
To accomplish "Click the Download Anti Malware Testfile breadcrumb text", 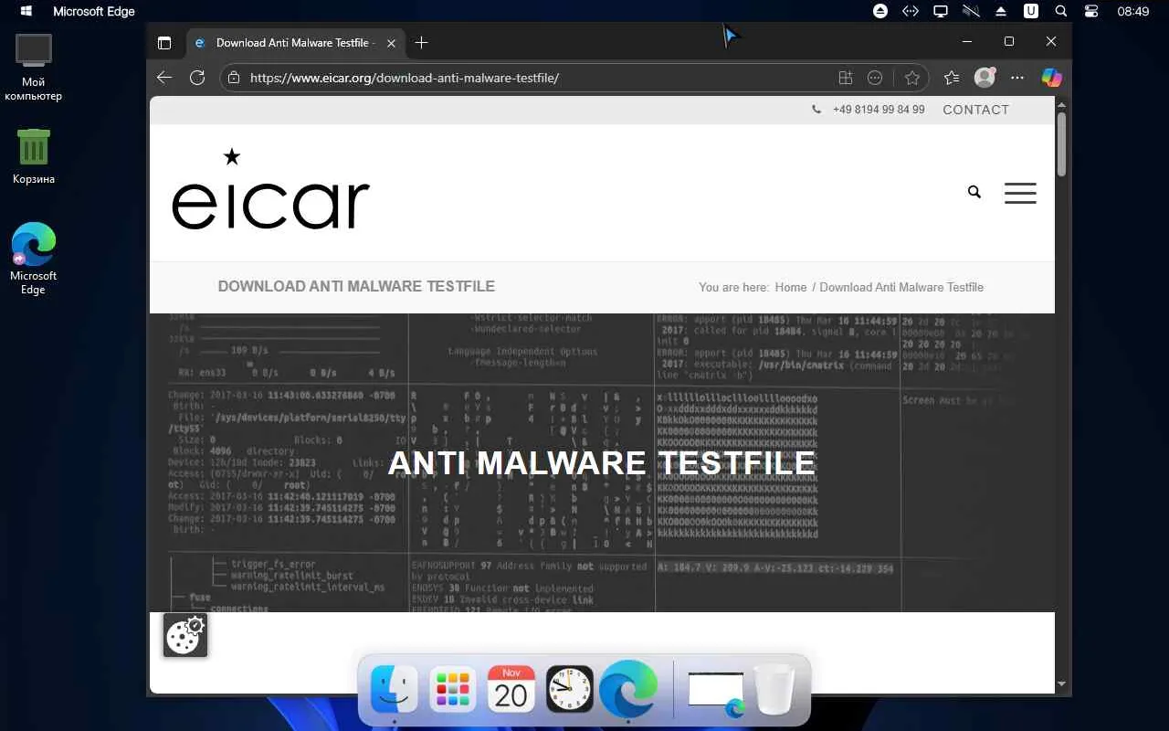I will [x=901, y=287].
